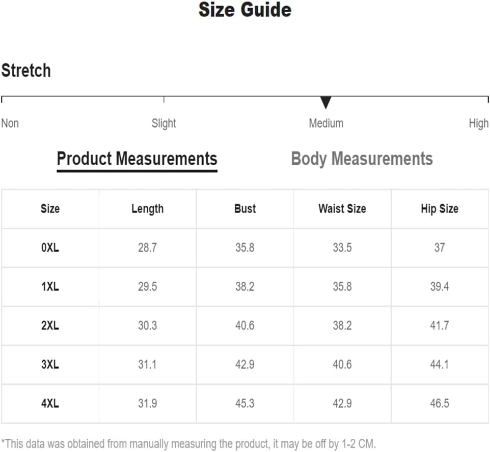
Task: Click the Size column header
Action: [50, 208]
